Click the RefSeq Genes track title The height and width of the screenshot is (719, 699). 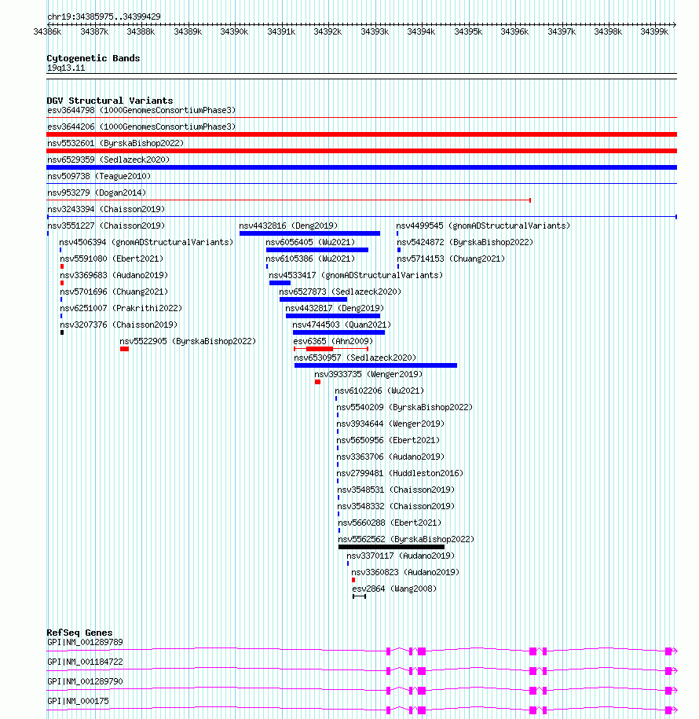[x=80, y=633]
